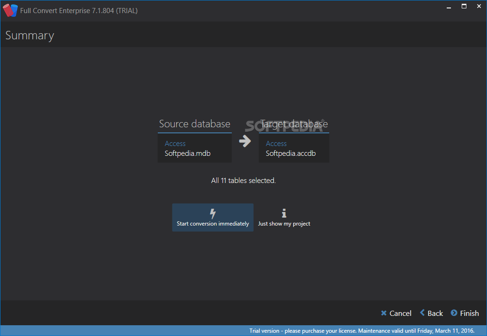Close the Full Convert window
487x336 pixels.
click(x=479, y=6)
